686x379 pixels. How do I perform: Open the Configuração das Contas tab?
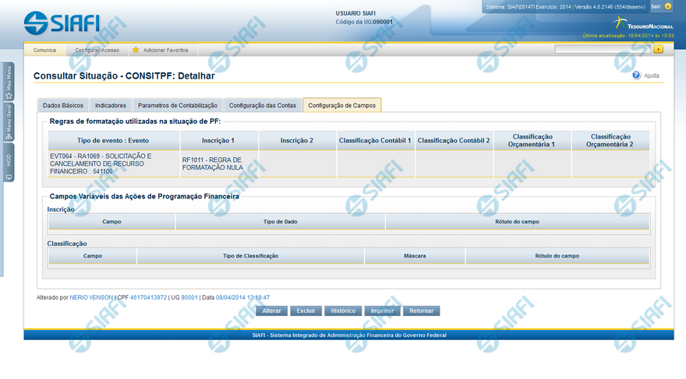click(263, 105)
